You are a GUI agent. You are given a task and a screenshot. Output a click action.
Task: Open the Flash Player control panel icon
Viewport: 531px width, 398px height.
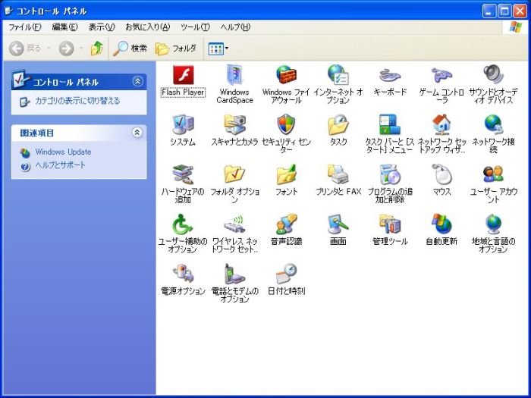click(183, 76)
